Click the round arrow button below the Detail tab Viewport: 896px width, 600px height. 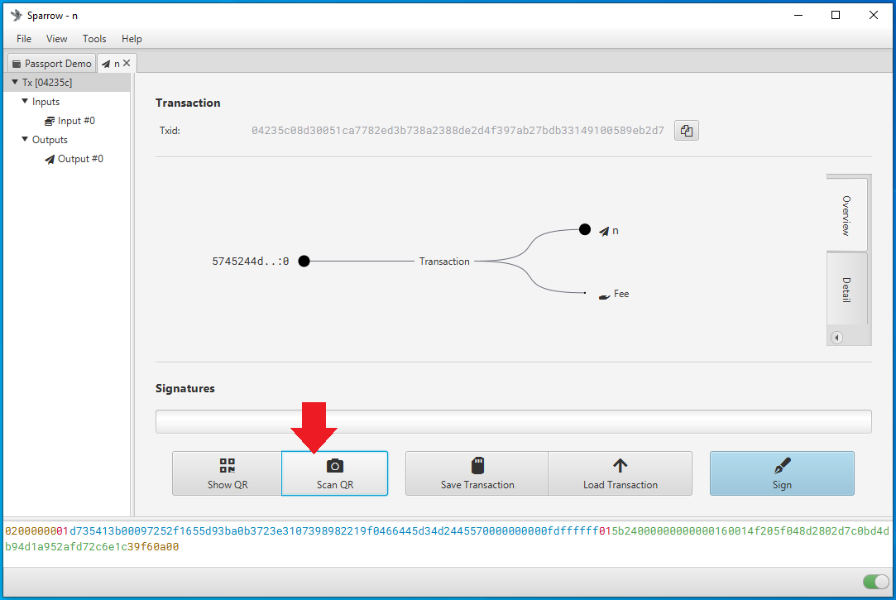click(x=836, y=338)
